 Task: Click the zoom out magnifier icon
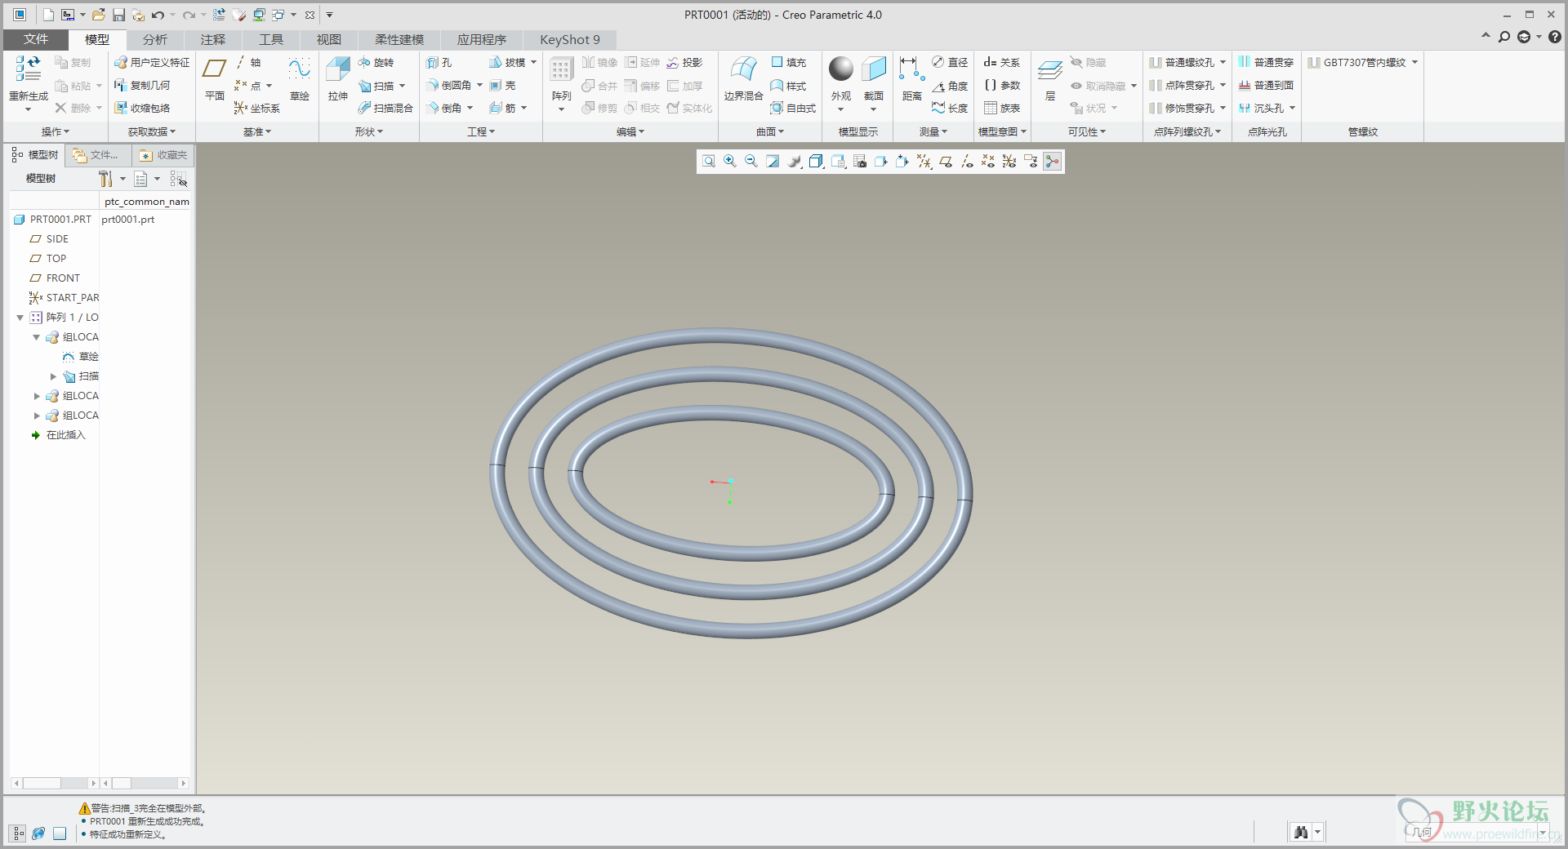(751, 162)
